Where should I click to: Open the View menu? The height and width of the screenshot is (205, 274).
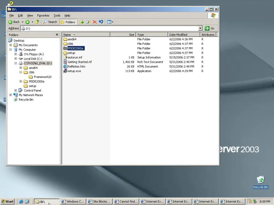(30, 15)
